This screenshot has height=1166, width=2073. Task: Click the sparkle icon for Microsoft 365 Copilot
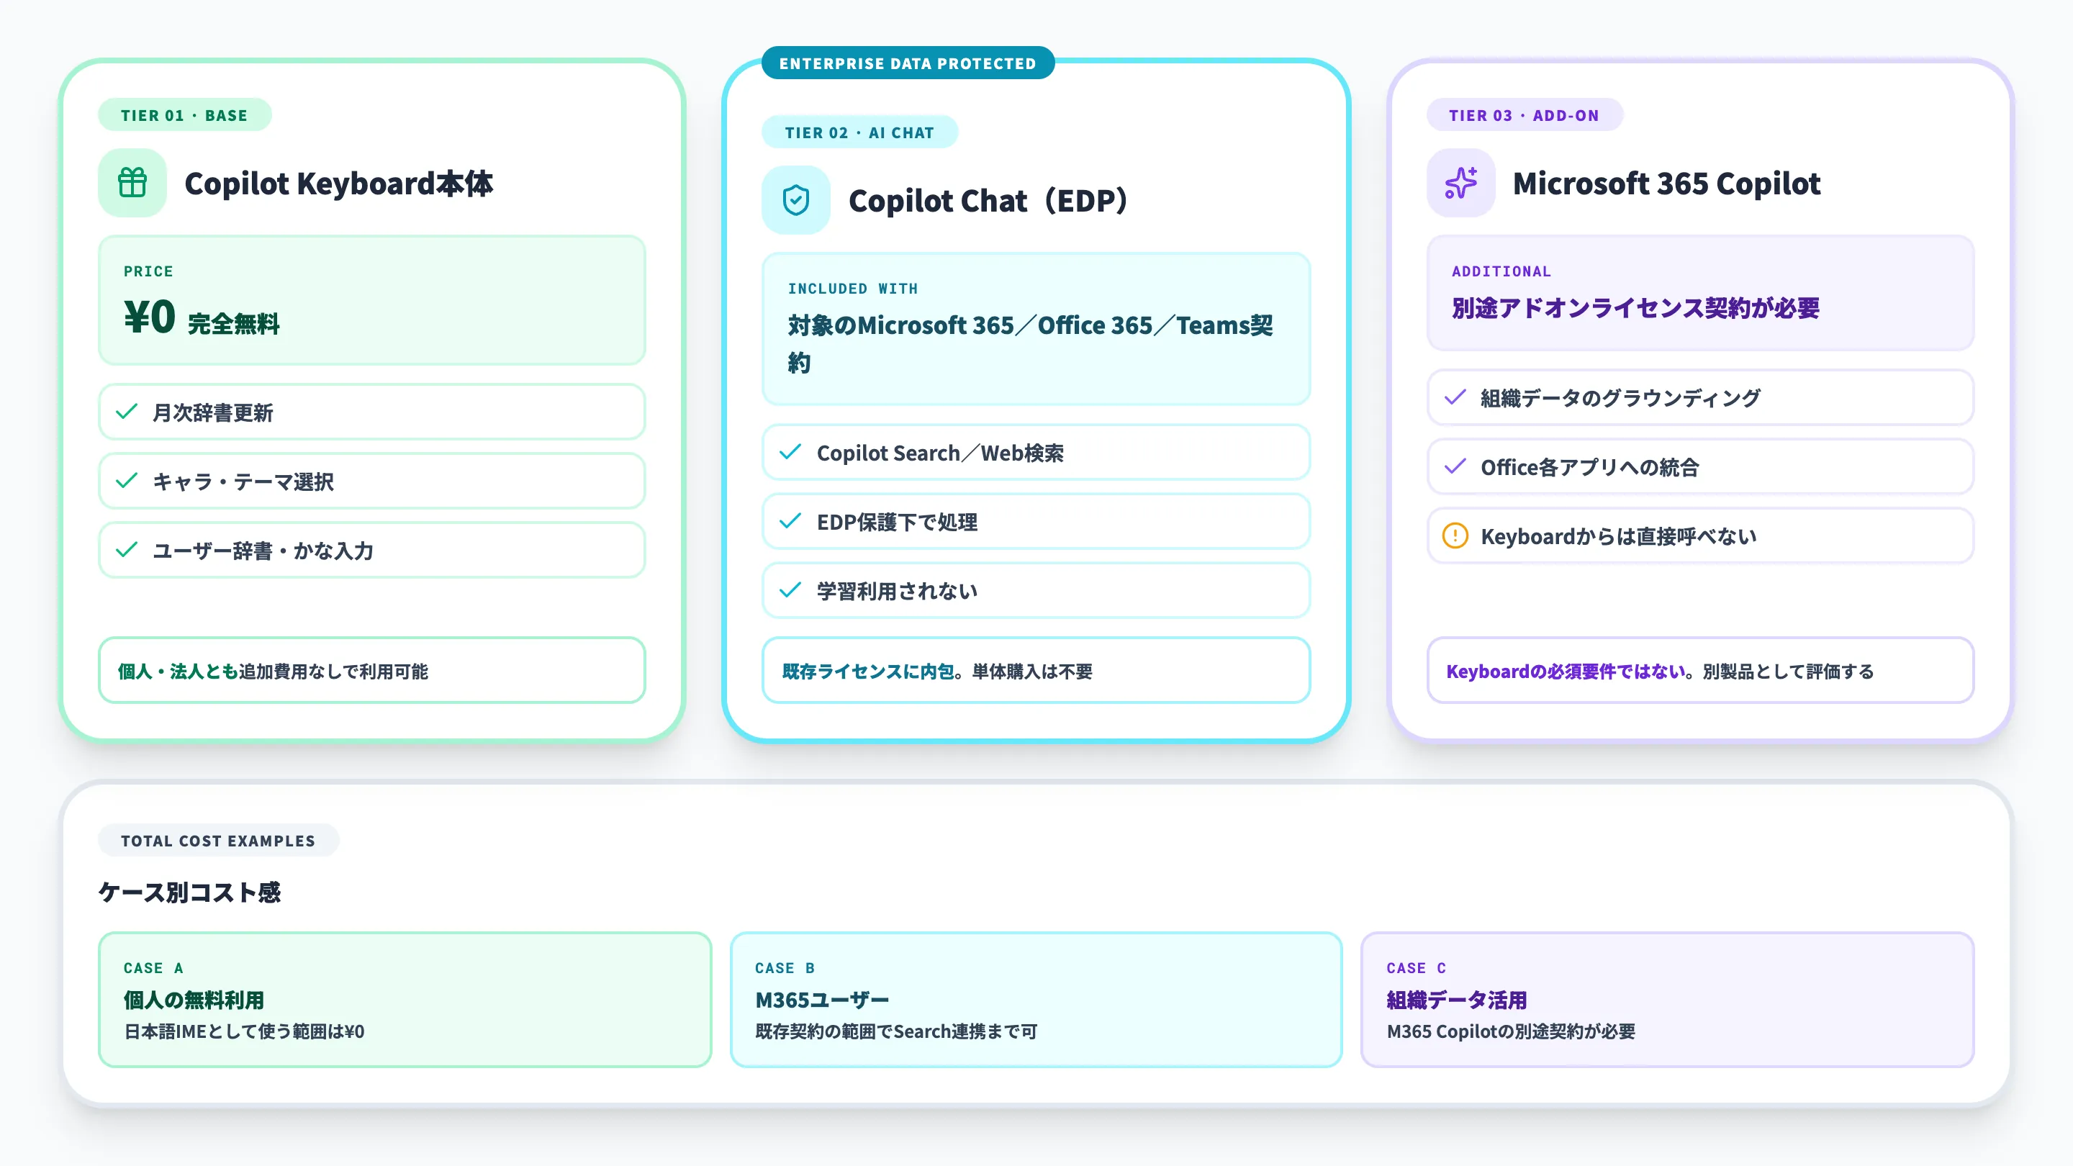tap(1460, 184)
